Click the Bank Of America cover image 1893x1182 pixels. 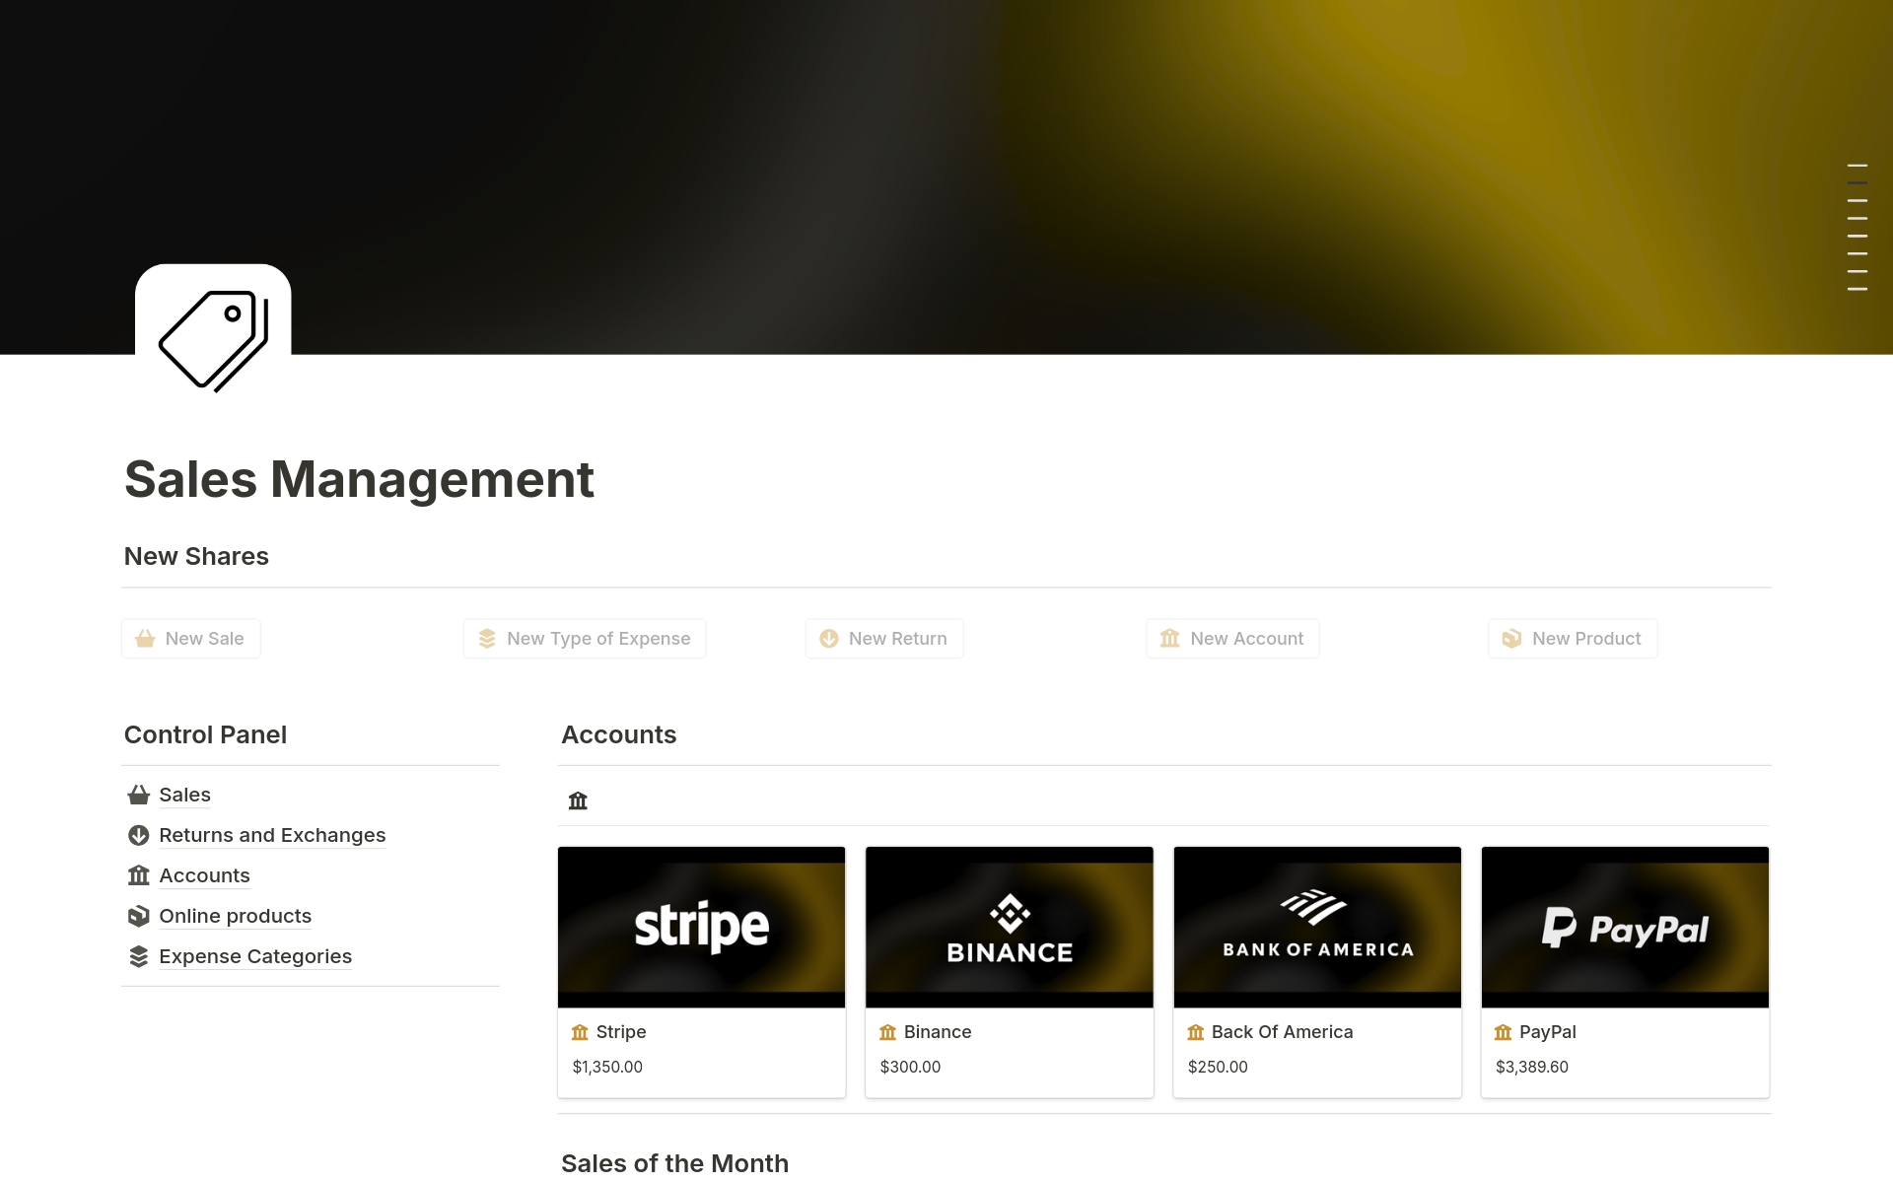pos(1317,927)
